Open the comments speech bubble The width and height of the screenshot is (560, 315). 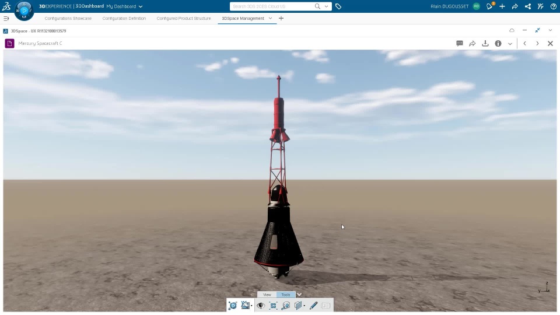coord(460,43)
